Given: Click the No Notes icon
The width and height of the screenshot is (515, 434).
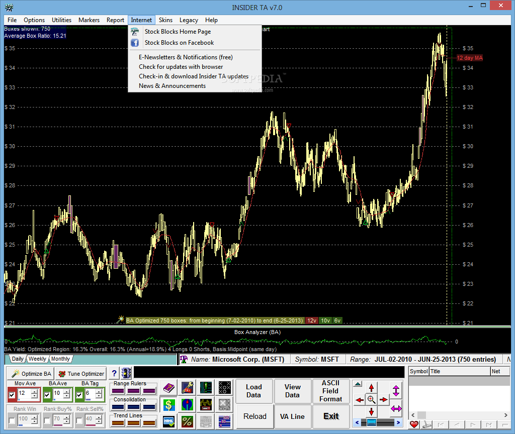Looking at the screenshot, I should tap(206, 421).
